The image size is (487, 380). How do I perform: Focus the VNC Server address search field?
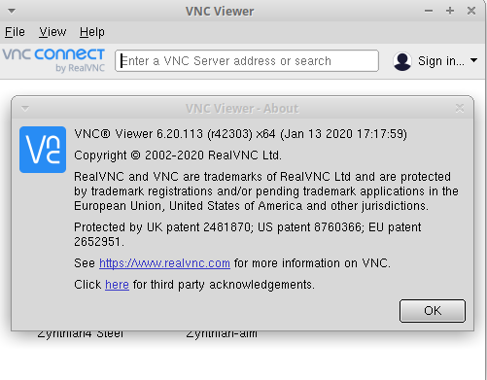247,61
